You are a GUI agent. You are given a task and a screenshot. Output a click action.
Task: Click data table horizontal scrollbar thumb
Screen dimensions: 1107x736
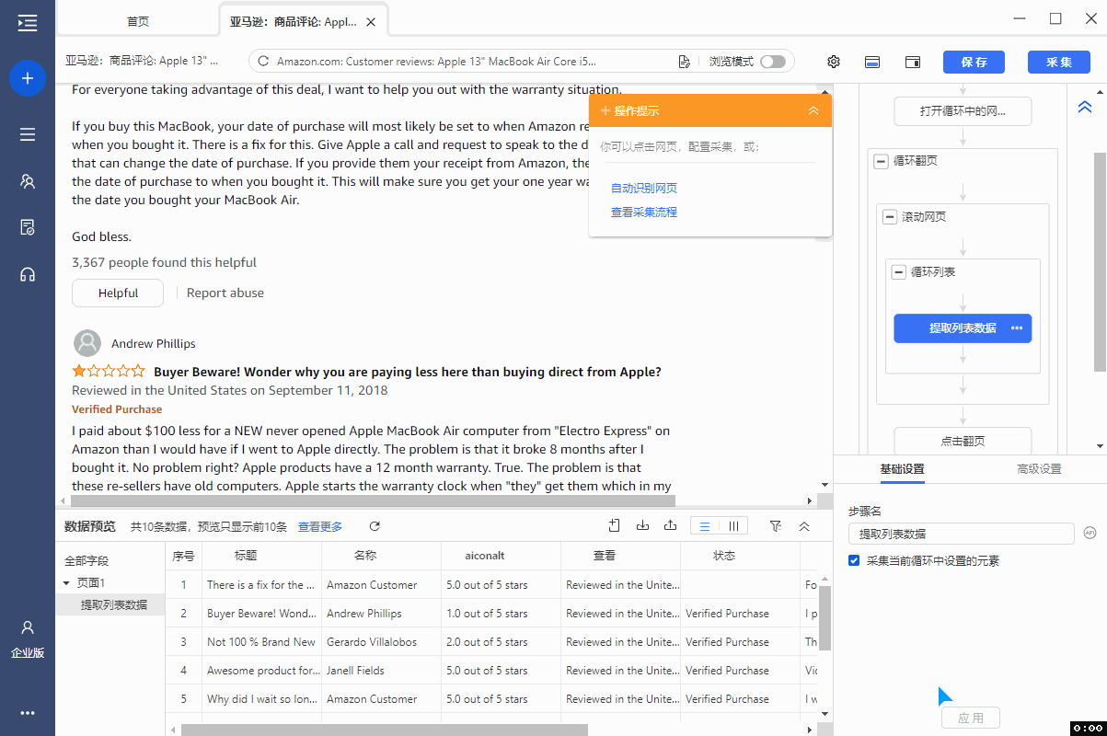pos(385,730)
